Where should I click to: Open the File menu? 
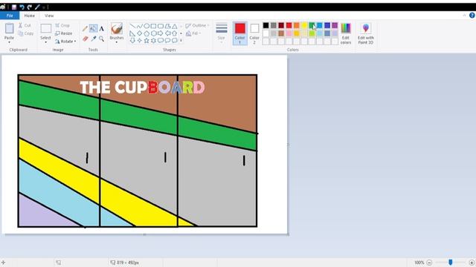pos(10,16)
